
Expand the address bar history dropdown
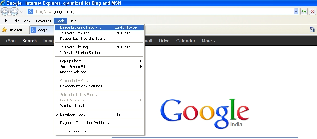click(x=296, y=11)
